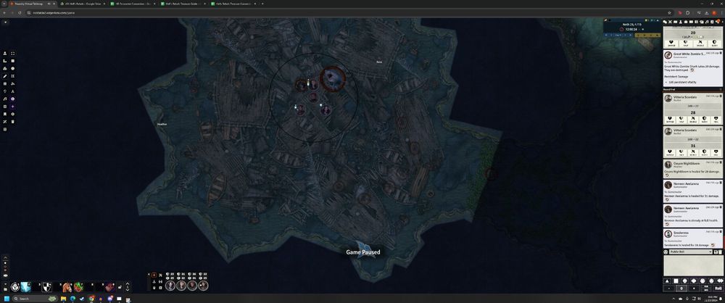The height and width of the screenshot is (303, 725).
Task: Open the orange Game Settings sidebar tab
Action: coord(718,22)
